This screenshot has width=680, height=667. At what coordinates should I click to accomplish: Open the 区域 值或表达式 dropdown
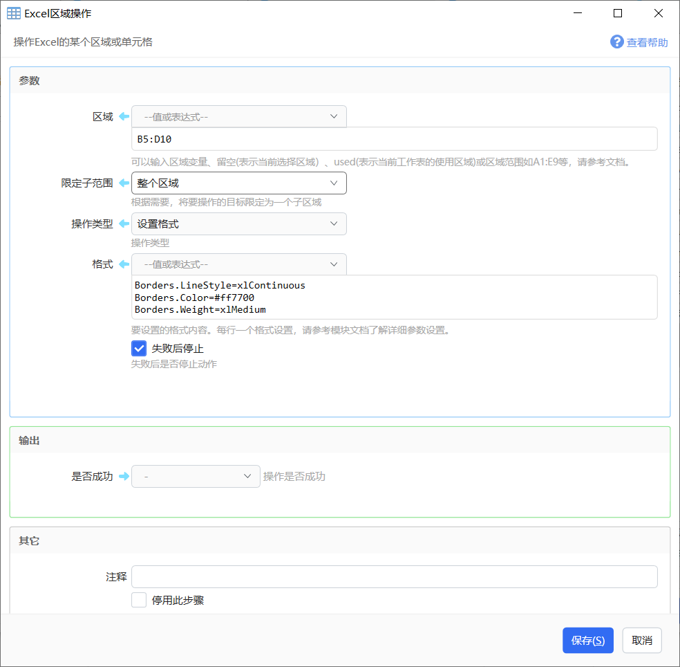tap(239, 116)
